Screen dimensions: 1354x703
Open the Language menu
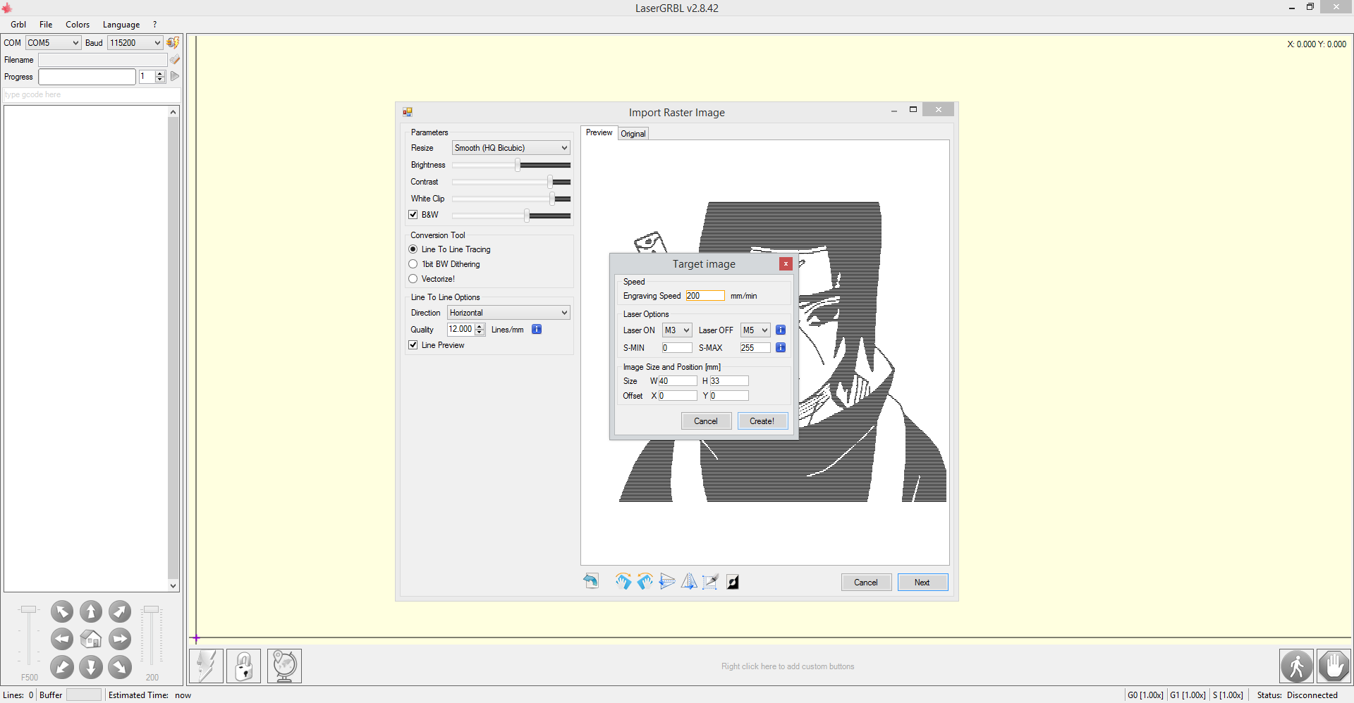(x=121, y=25)
